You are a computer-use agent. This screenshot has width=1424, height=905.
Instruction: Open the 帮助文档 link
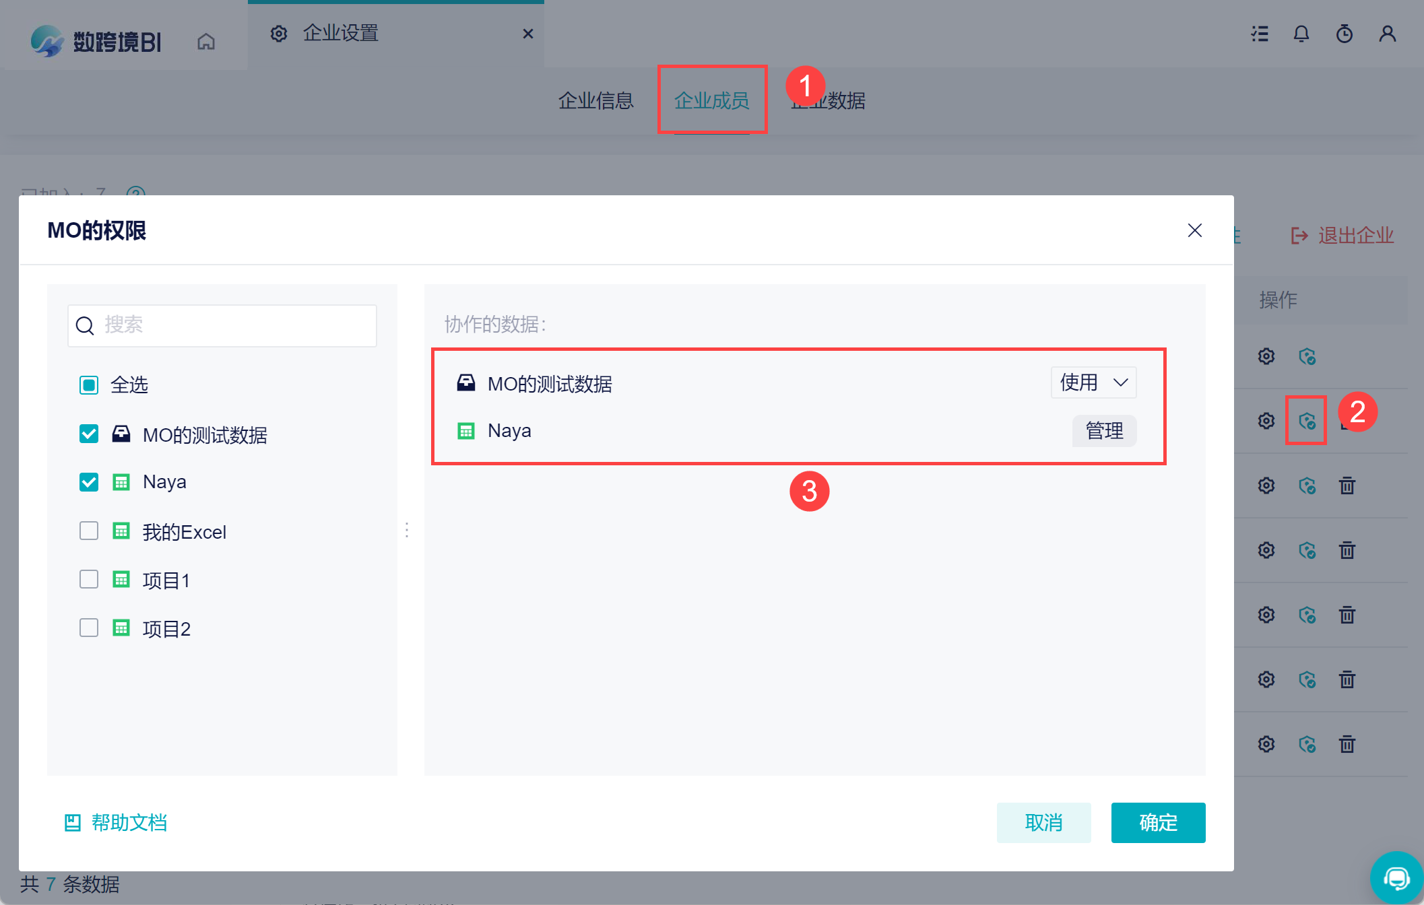[116, 823]
